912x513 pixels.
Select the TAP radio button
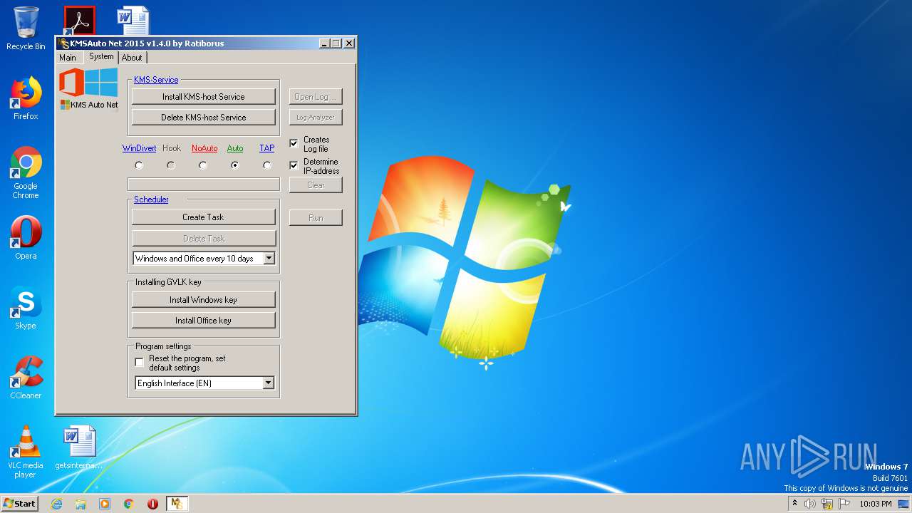(x=267, y=165)
